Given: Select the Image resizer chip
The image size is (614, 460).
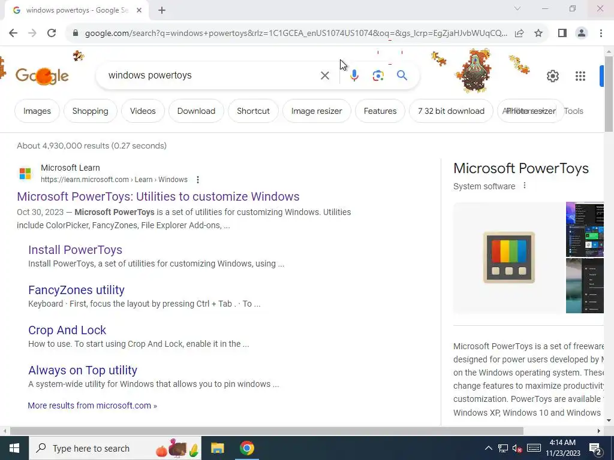Looking at the screenshot, I should tap(317, 111).
